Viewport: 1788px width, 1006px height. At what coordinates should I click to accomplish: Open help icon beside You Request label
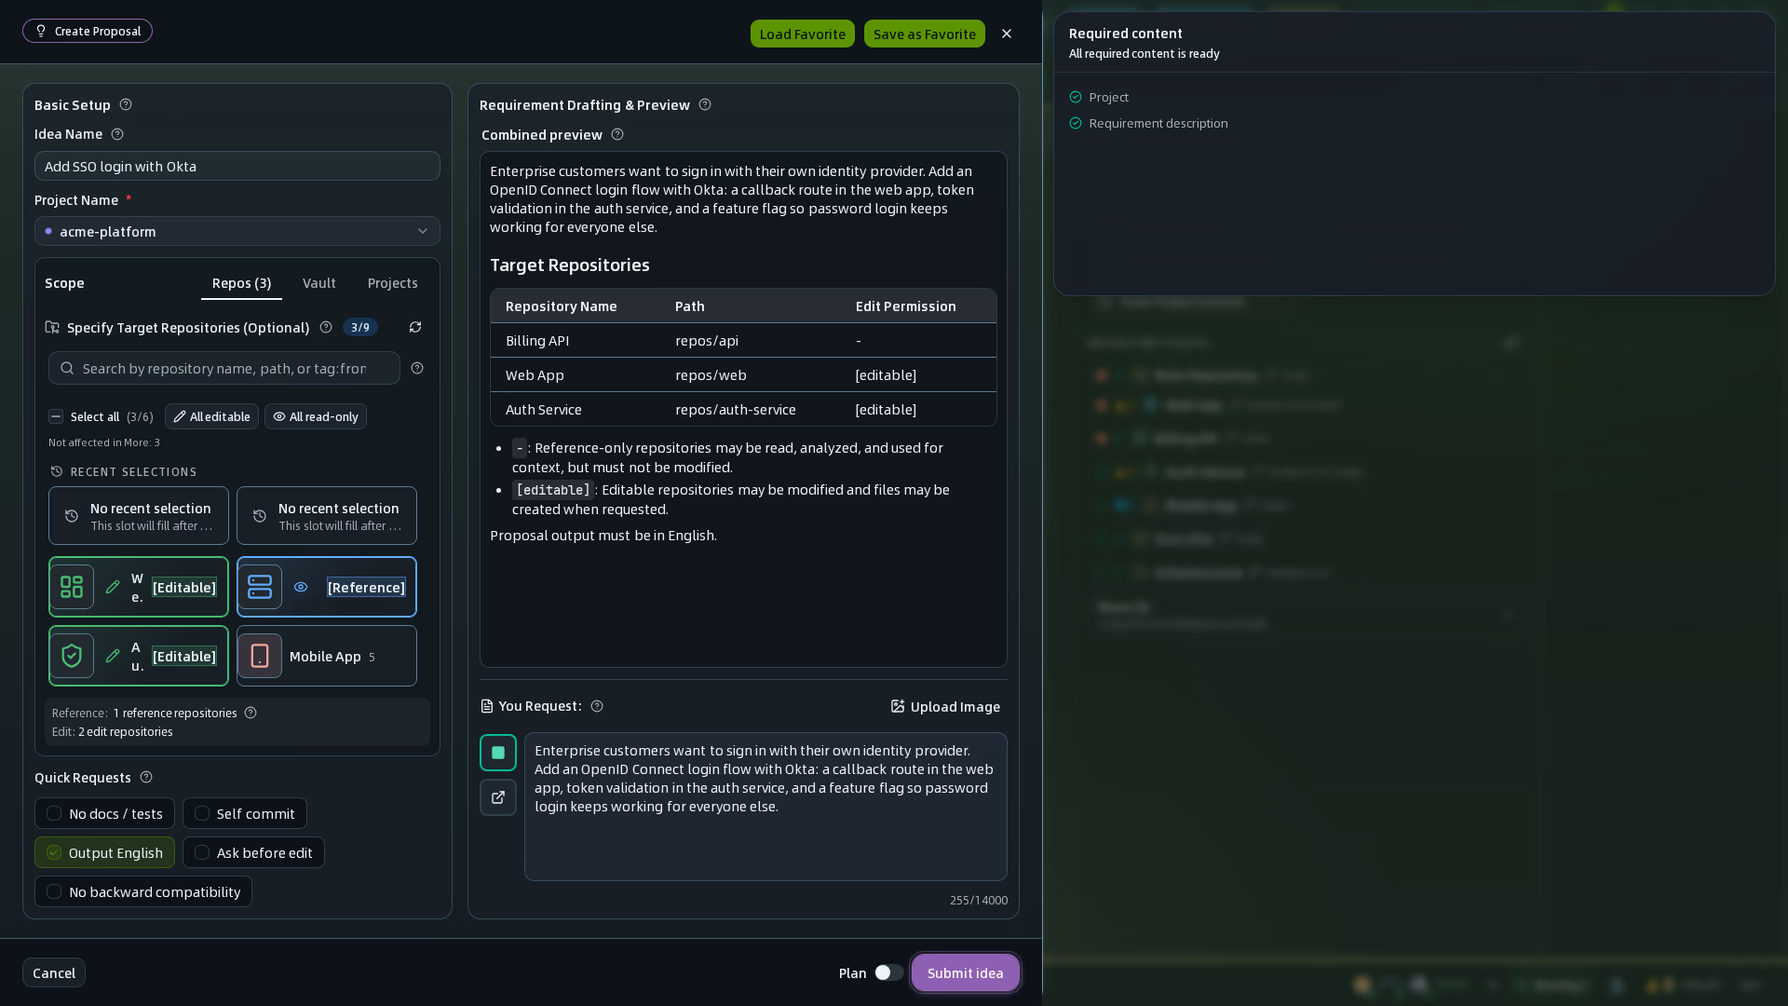point(597,706)
